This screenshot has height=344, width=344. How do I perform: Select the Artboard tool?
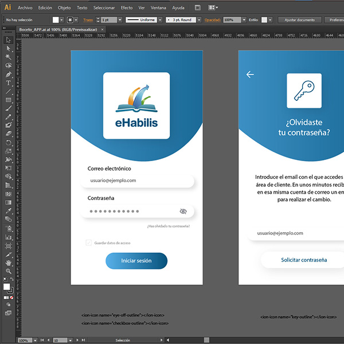(9, 246)
